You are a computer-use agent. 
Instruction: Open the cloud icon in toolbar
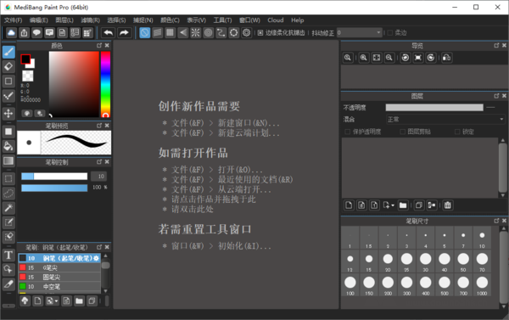pyautogui.click(x=11, y=33)
